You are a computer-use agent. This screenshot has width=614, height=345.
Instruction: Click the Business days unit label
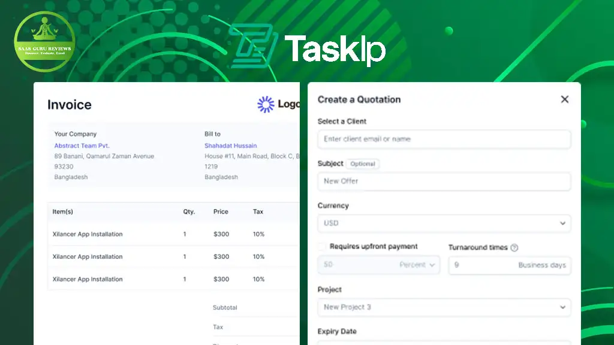[x=542, y=265]
